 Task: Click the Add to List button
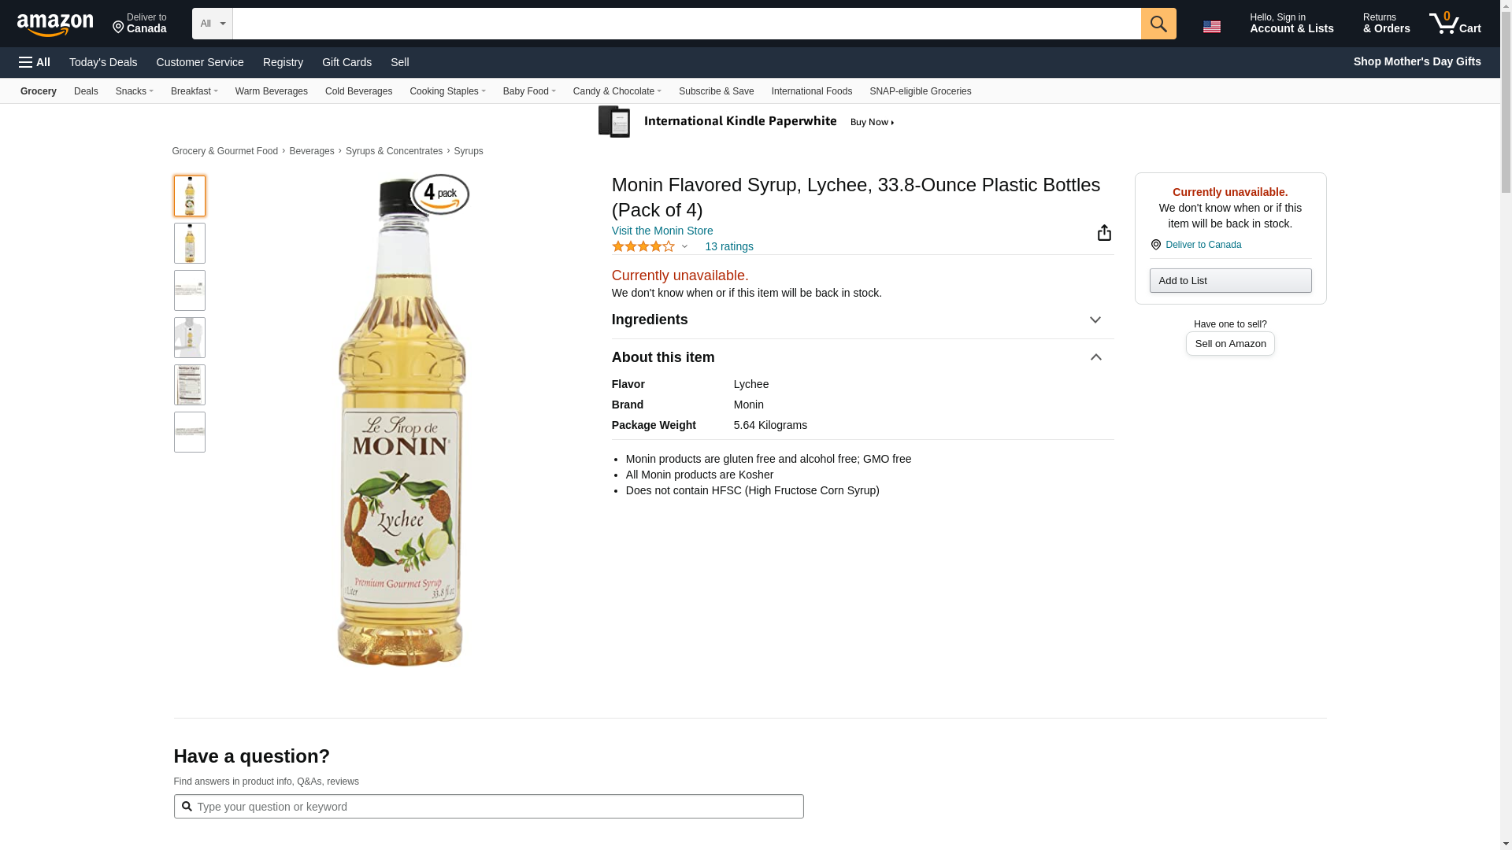click(1229, 281)
